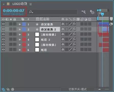
Task: Expand layer 3 流动线条 properties
Action: pos(20,34)
